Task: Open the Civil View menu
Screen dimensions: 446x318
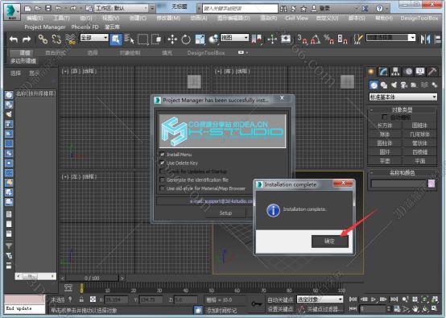Action: tap(297, 18)
